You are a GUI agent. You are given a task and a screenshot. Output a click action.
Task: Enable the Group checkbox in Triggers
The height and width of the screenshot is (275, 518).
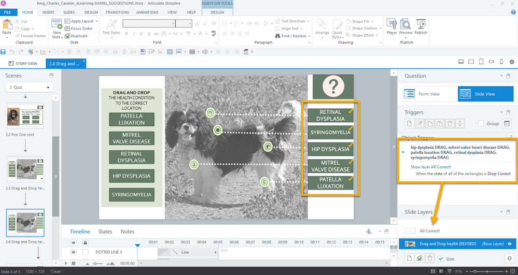coord(481,124)
